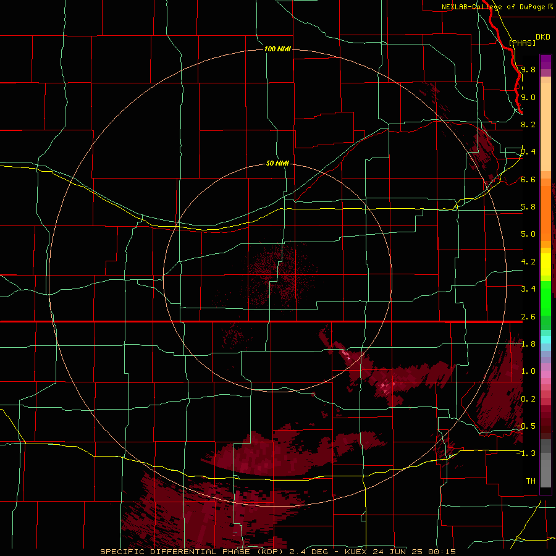Viewport: 556px width, 556px height.
Task: Click the 3.4 scale value
Action: (528, 289)
